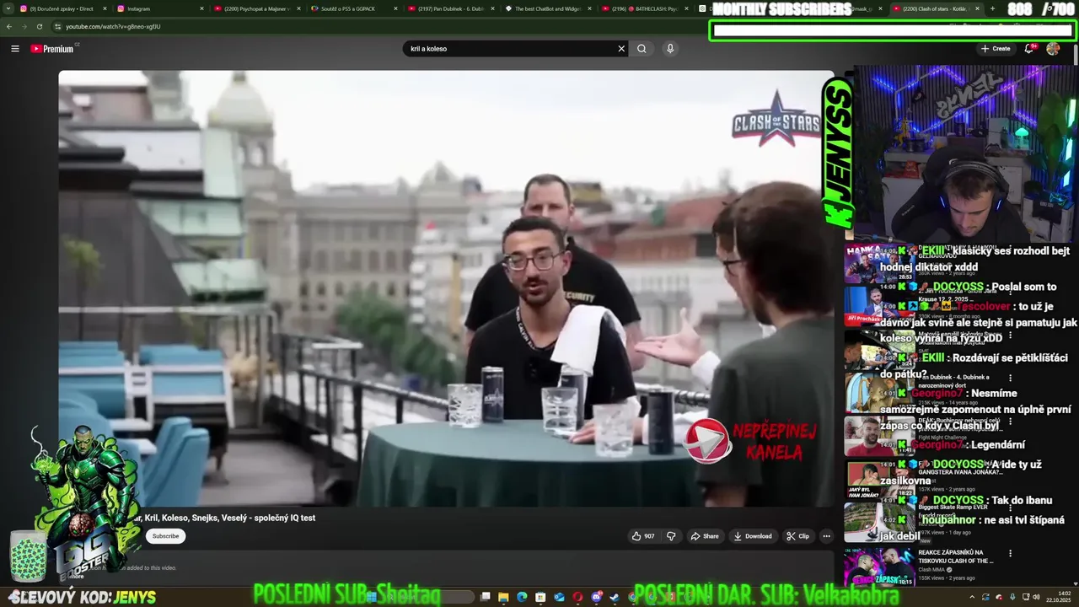The height and width of the screenshot is (607, 1079).
Task: Switch to the Instagram tab
Action: tap(160, 8)
